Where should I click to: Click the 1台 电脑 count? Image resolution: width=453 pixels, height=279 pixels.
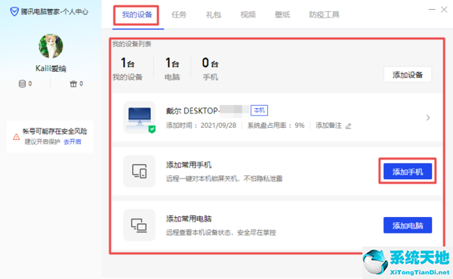click(172, 69)
